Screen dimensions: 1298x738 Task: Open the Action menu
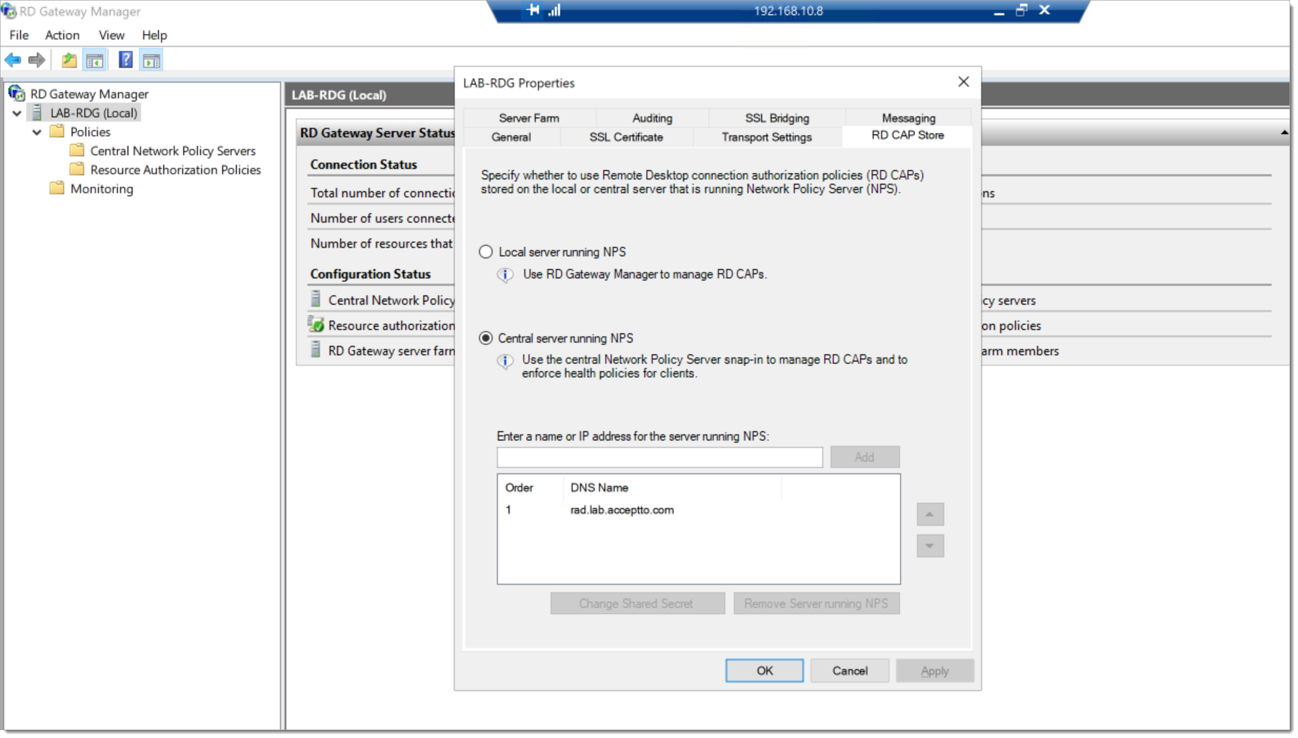(62, 35)
